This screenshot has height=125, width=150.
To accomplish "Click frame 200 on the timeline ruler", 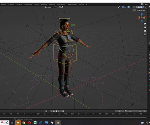I will (106, 114).
